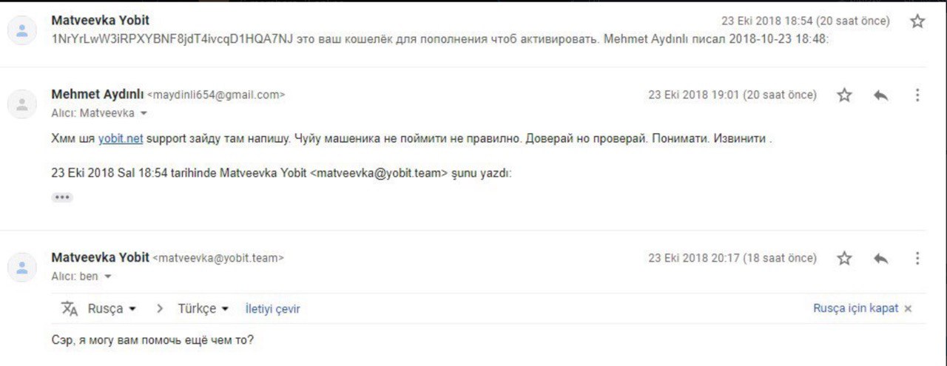Reply to the 20:17 Matveevka message

(880, 259)
